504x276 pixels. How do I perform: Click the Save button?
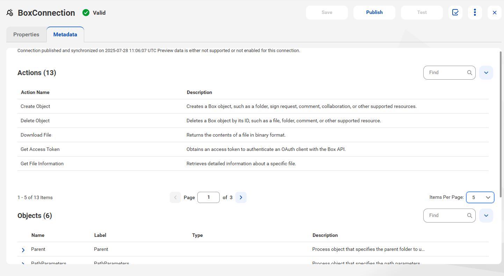coord(327,12)
